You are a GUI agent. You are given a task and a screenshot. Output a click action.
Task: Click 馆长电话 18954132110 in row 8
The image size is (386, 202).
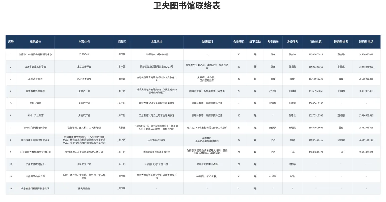coord(316,140)
